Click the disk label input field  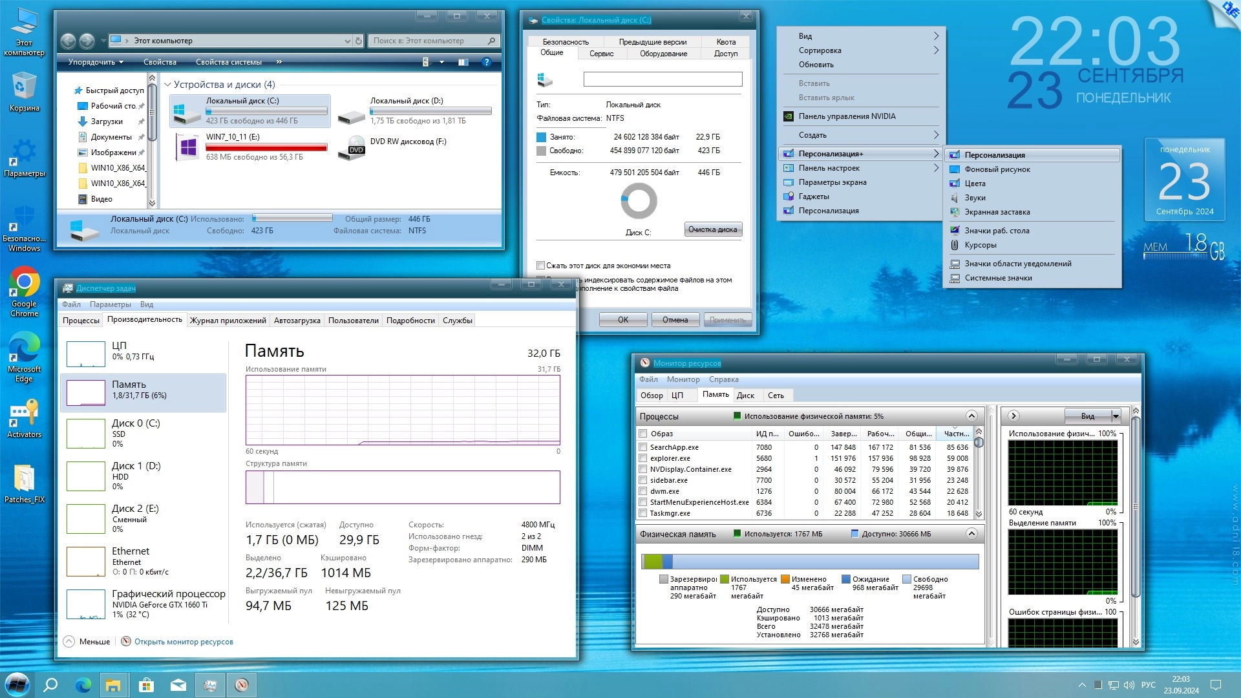[x=663, y=79]
